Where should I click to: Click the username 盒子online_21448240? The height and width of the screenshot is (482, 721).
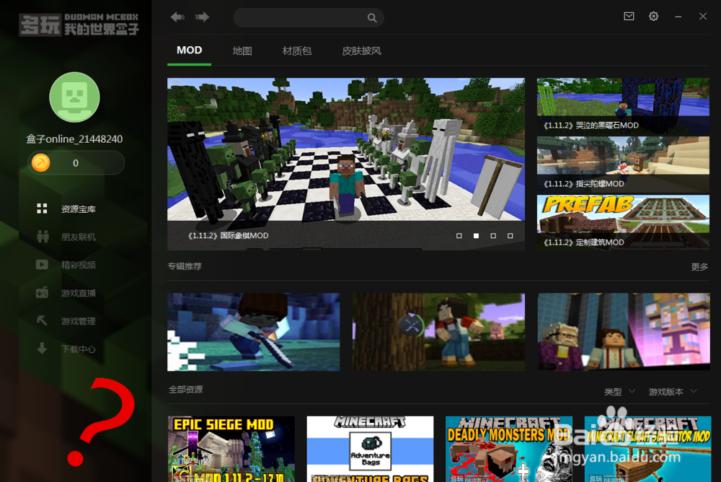point(74,139)
